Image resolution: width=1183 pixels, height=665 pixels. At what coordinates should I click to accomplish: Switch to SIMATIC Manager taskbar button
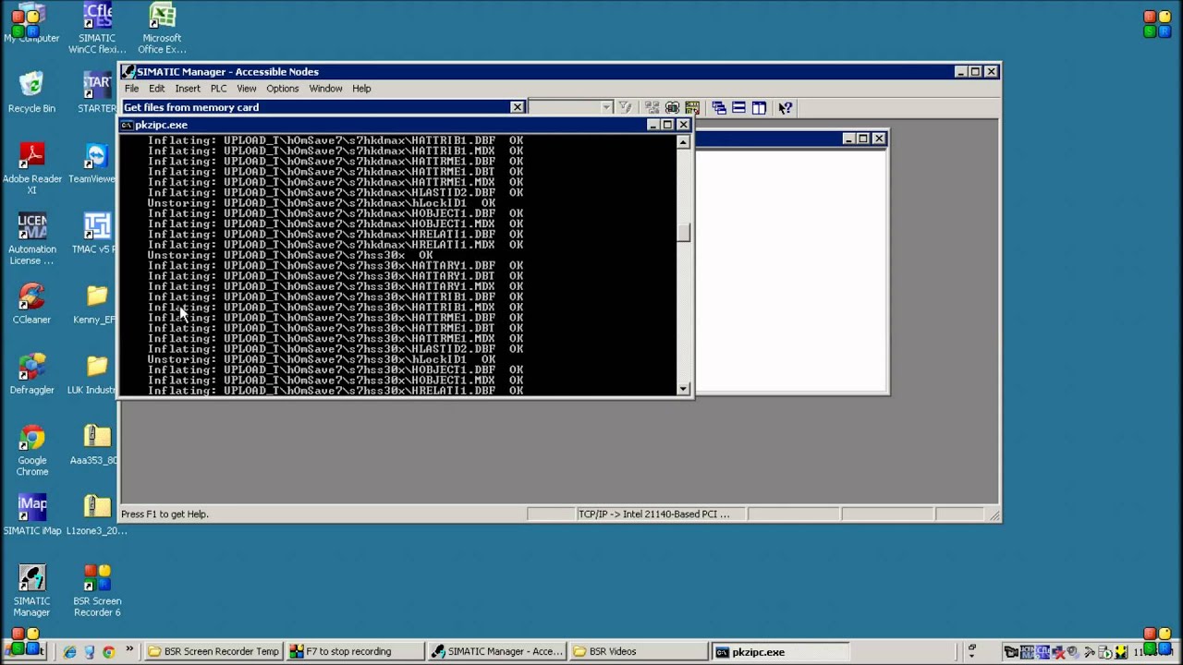496,651
